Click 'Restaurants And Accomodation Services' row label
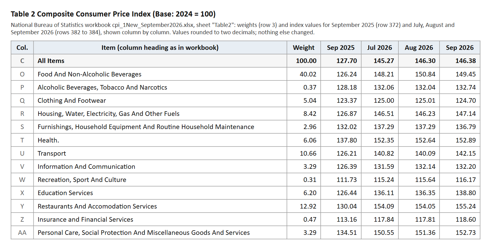491x248 pixels. pos(97,206)
